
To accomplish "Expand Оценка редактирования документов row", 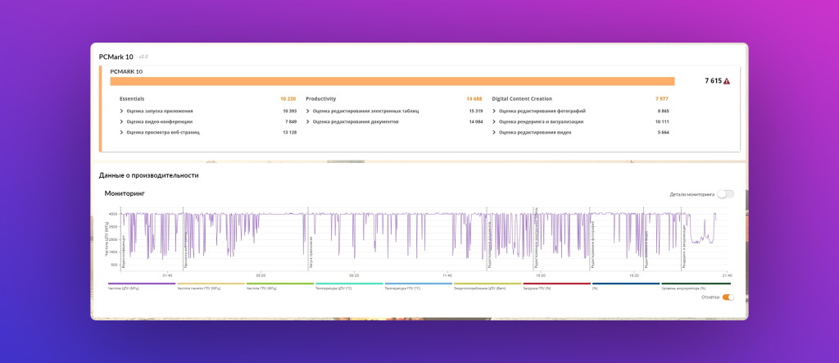I will [x=307, y=121].
